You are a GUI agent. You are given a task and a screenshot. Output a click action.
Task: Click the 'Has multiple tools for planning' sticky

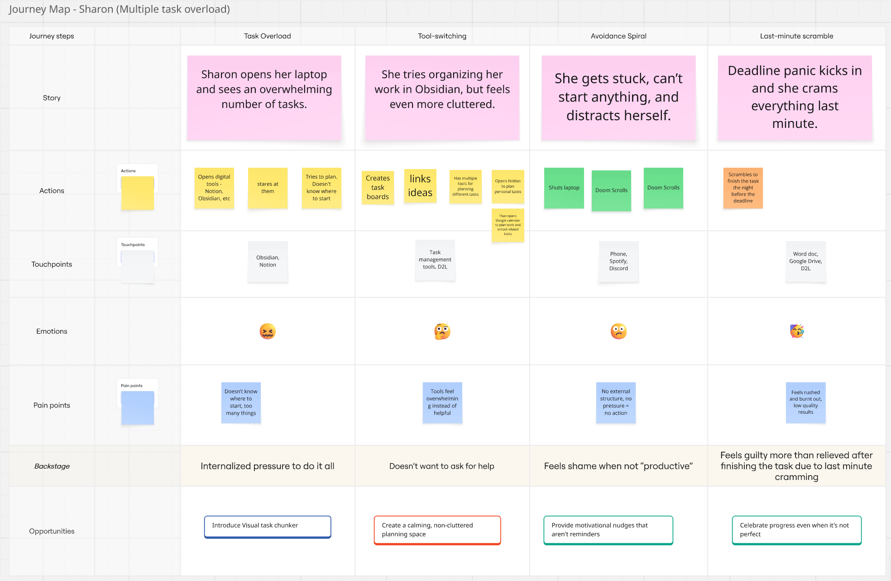[465, 187]
